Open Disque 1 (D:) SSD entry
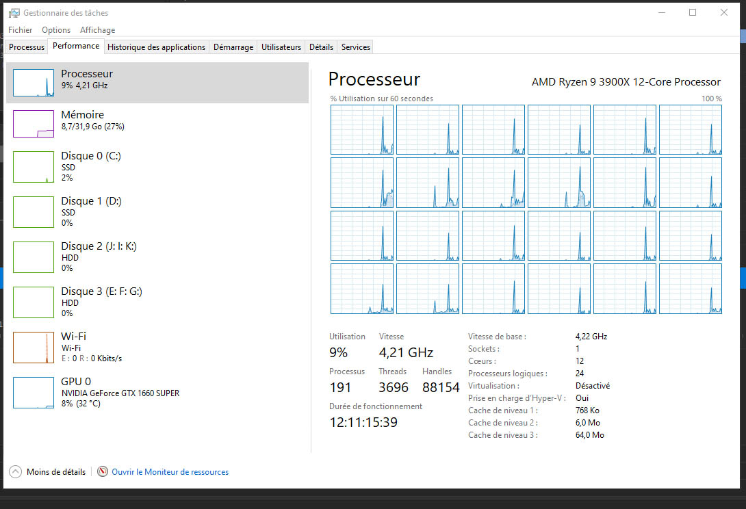 tap(92, 211)
